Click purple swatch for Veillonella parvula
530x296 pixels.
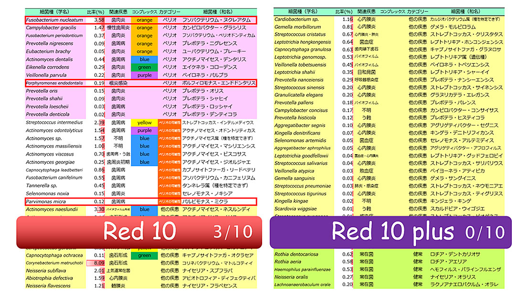144,75
